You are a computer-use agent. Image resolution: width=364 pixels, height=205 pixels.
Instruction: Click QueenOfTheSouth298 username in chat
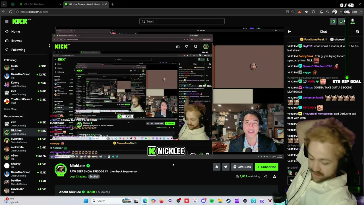click(x=318, y=66)
